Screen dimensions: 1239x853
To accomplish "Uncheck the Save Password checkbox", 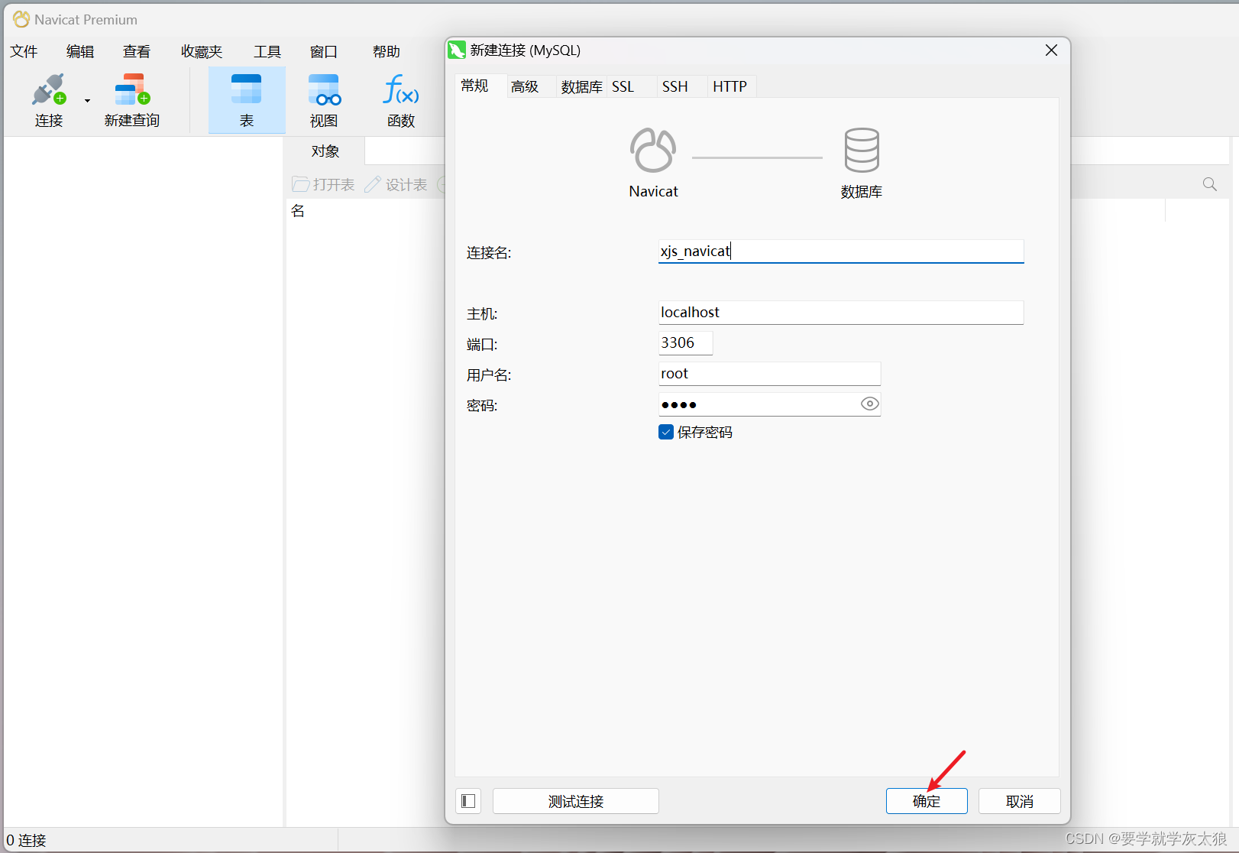I will point(666,432).
